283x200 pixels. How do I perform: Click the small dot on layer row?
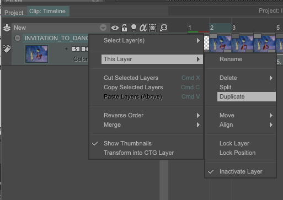point(66,49)
